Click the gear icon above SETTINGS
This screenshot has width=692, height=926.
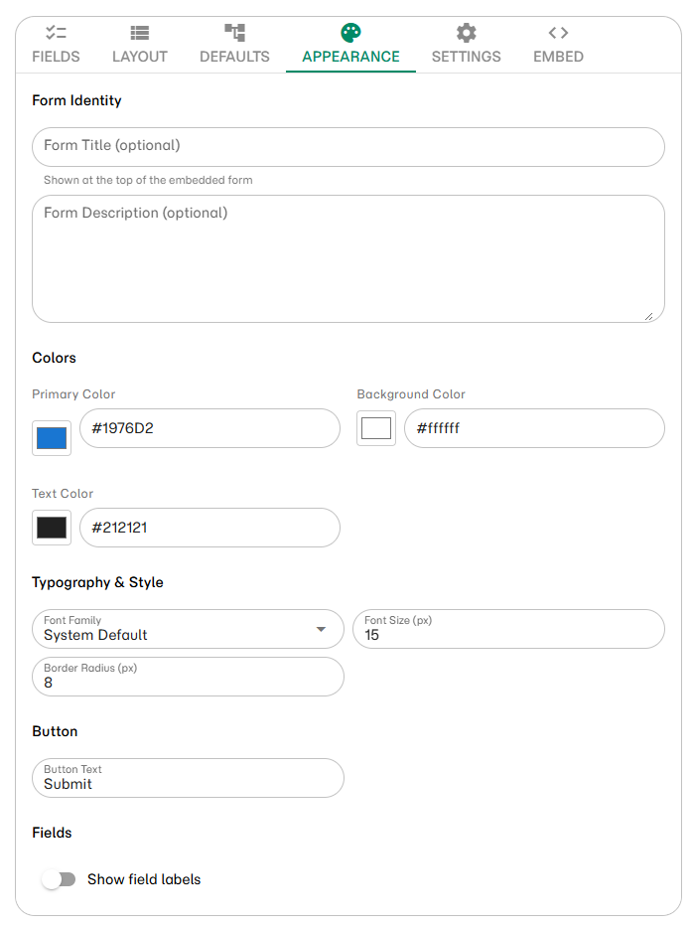click(466, 31)
